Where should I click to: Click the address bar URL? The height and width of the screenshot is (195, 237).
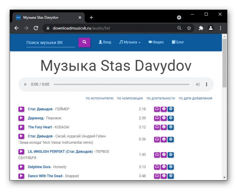[81, 28]
